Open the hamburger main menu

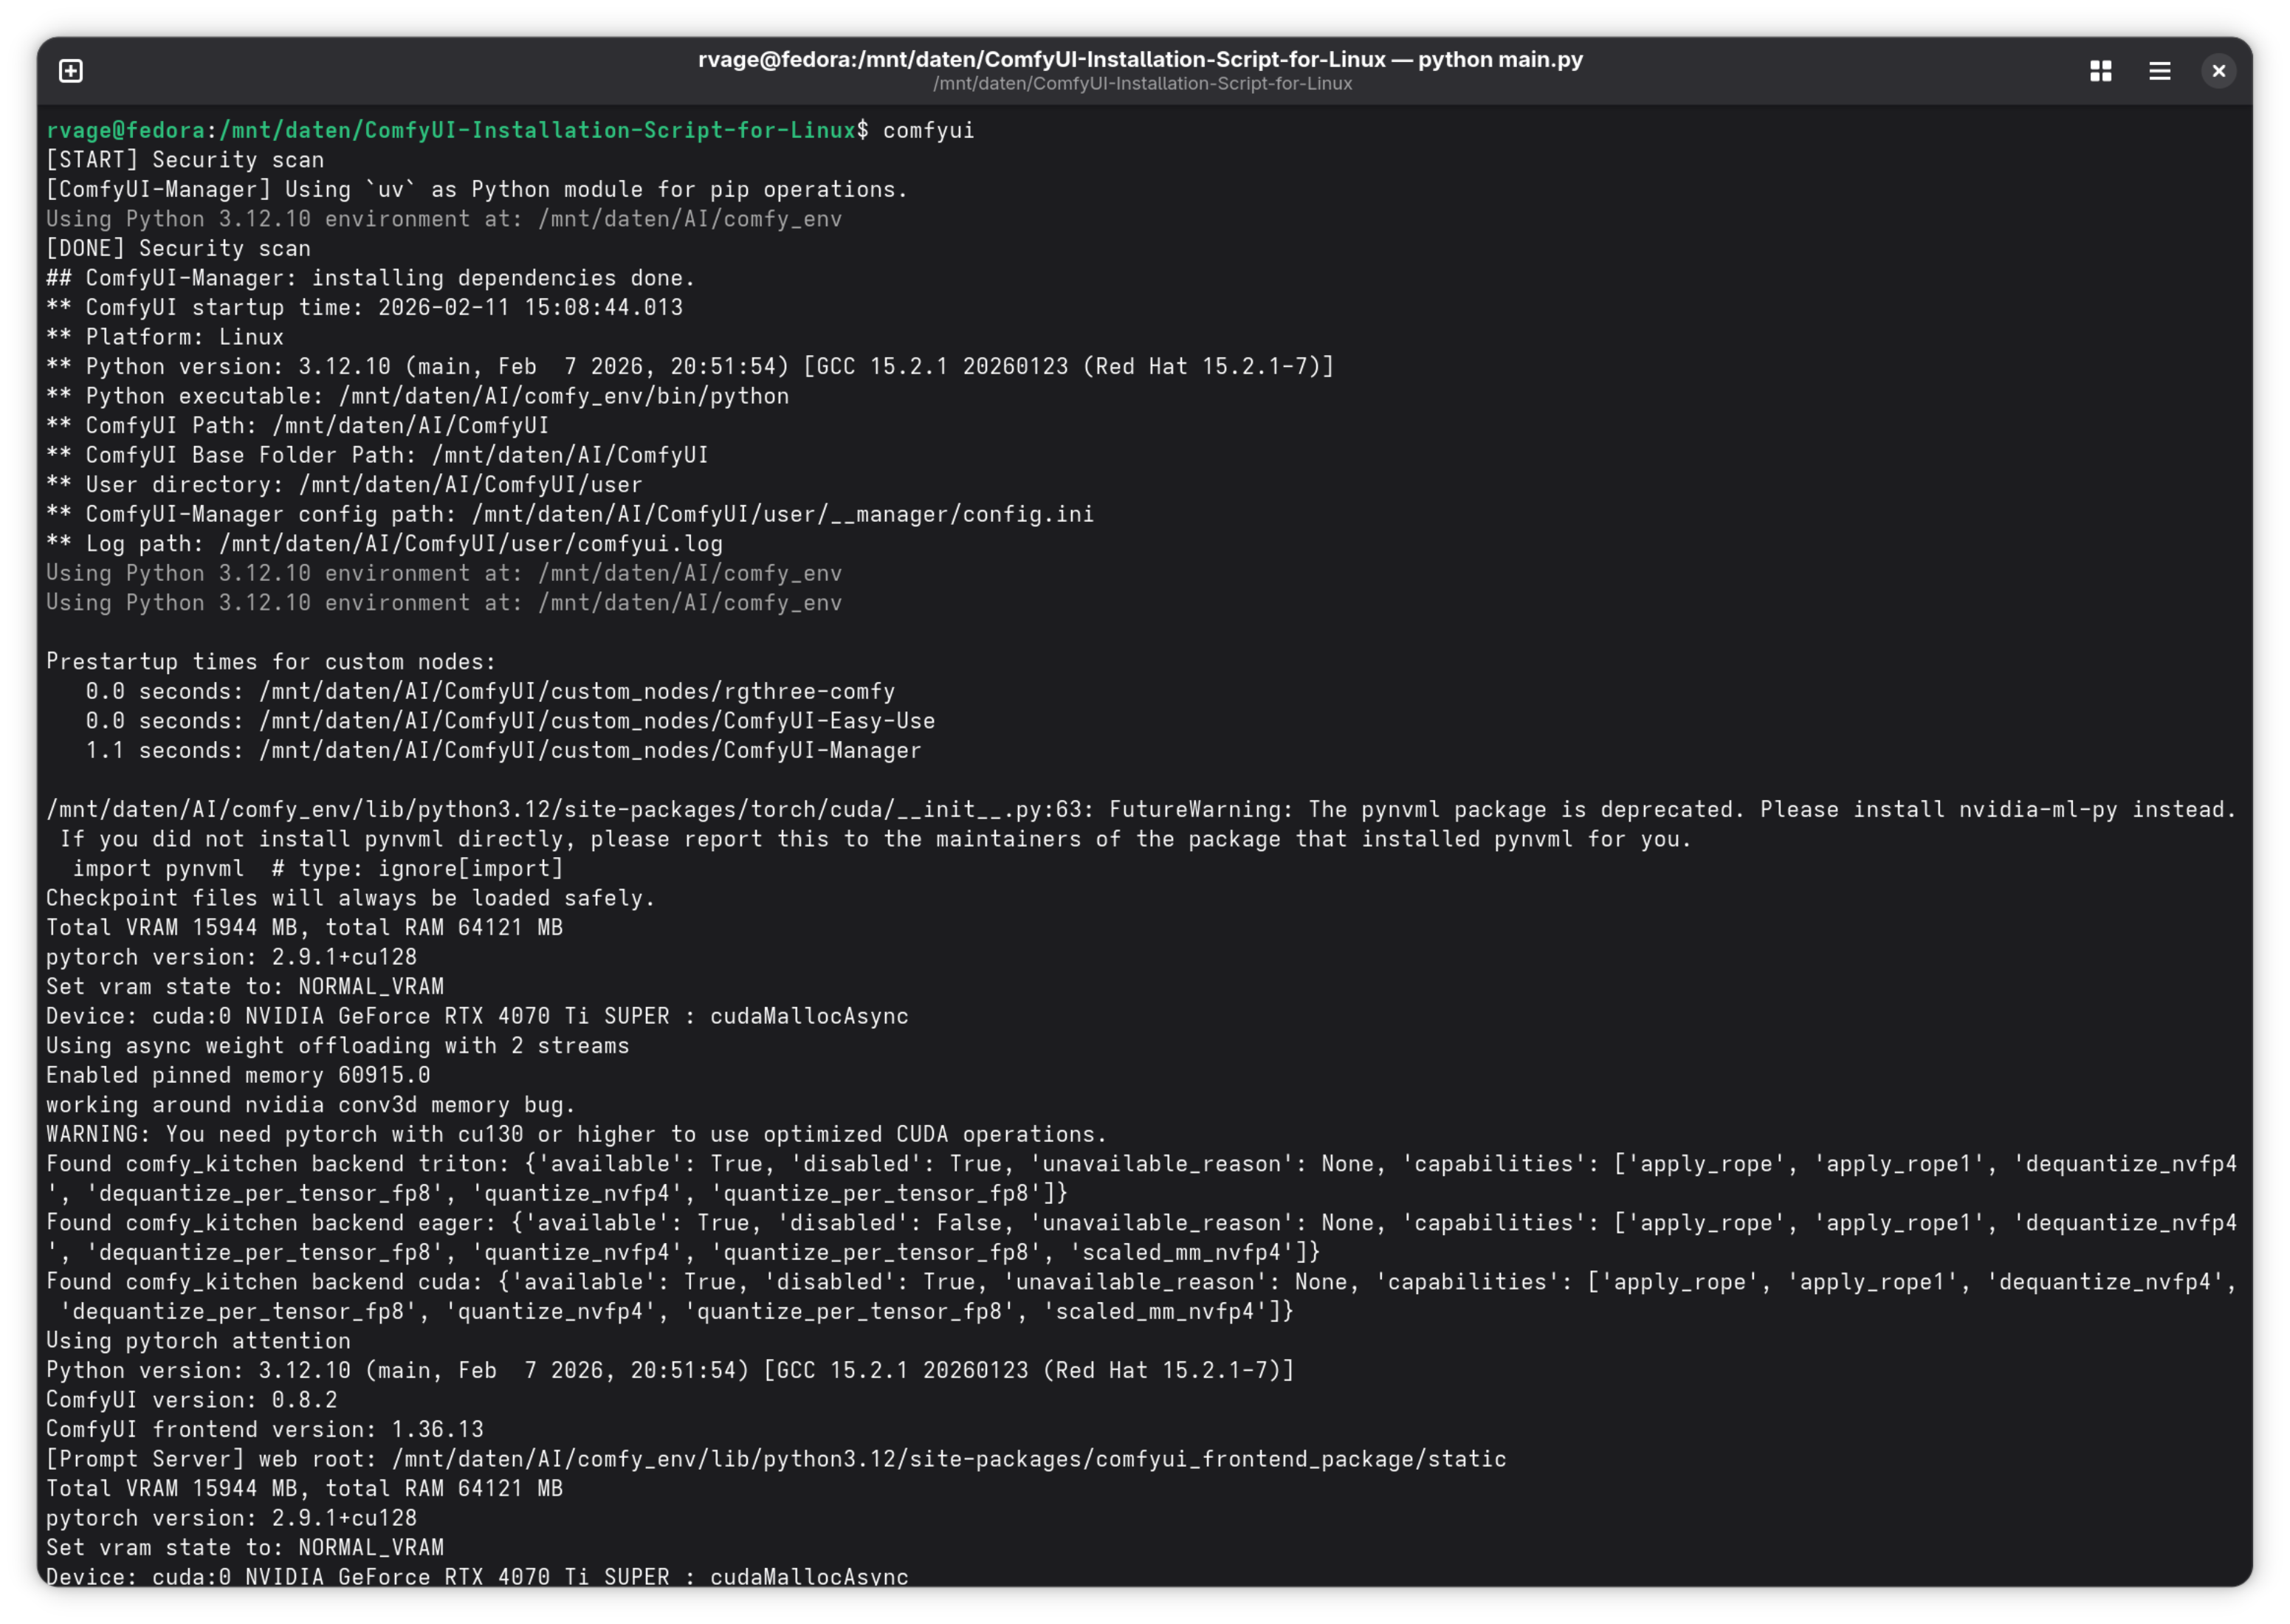(x=2159, y=71)
